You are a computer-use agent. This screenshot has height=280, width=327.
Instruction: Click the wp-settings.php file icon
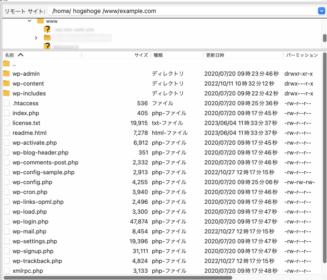coord(7,241)
